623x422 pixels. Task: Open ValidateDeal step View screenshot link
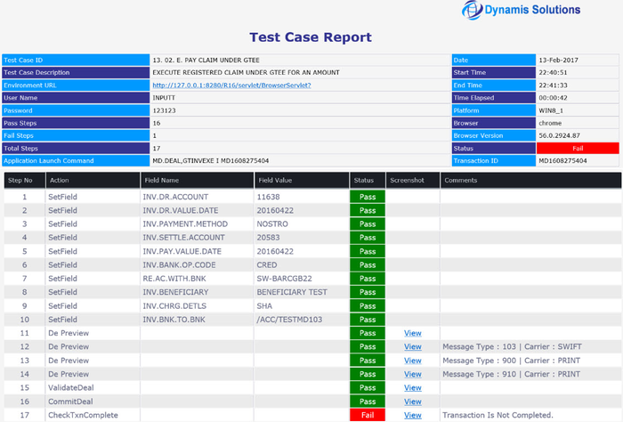[x=412, y=387]
